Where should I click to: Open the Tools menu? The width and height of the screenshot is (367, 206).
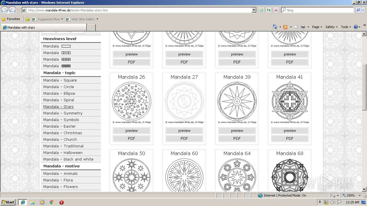(x=346, y=27)
